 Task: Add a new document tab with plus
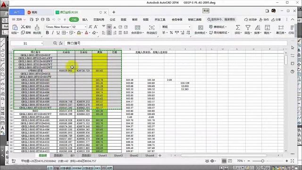pyautogui.click(x=114, y=12)
